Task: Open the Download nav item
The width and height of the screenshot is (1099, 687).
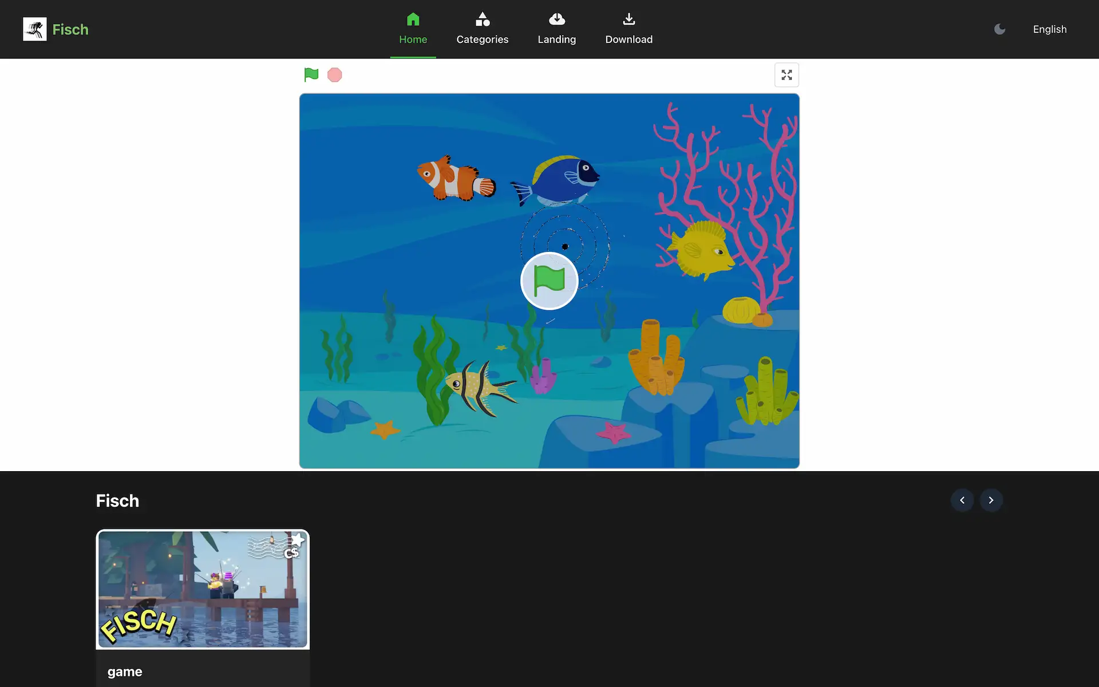Action: (x=628, y=29)
